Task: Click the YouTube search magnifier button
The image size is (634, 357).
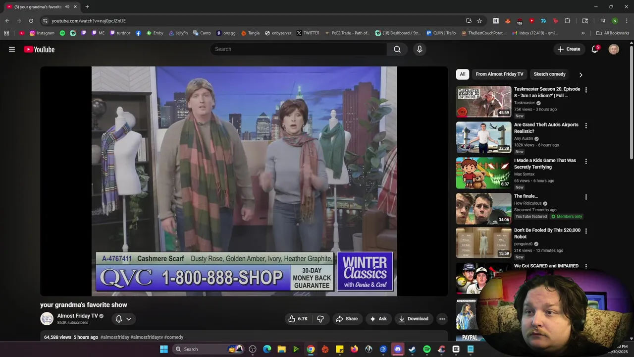Action: pos(397,49)
